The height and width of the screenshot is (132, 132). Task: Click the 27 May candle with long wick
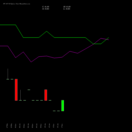click(x=8, y=74)
